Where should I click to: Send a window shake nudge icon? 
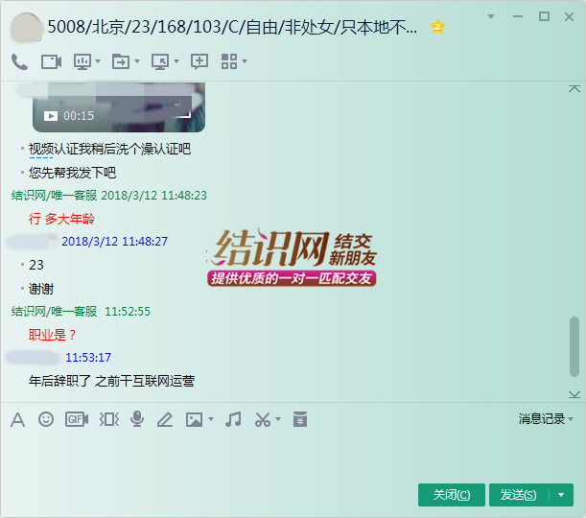(108, 419)
